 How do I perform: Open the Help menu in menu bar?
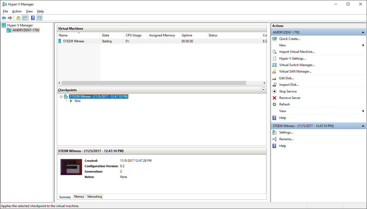point(40,11)
